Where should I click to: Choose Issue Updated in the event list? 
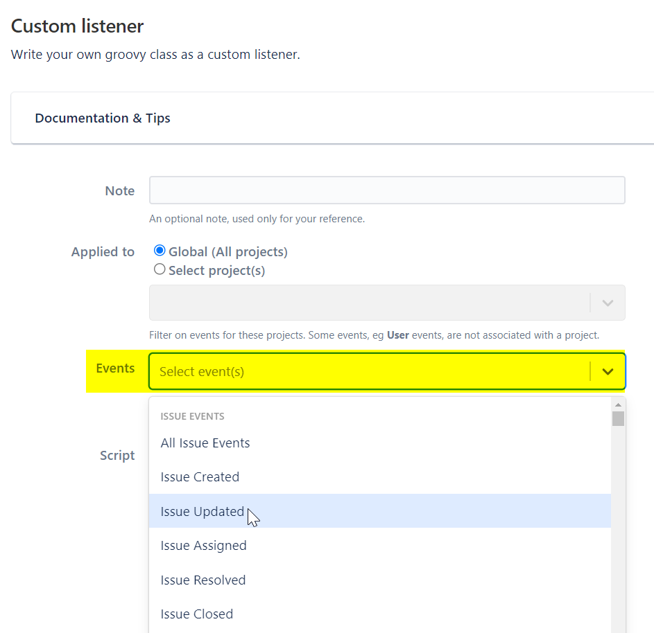[203, 512]
